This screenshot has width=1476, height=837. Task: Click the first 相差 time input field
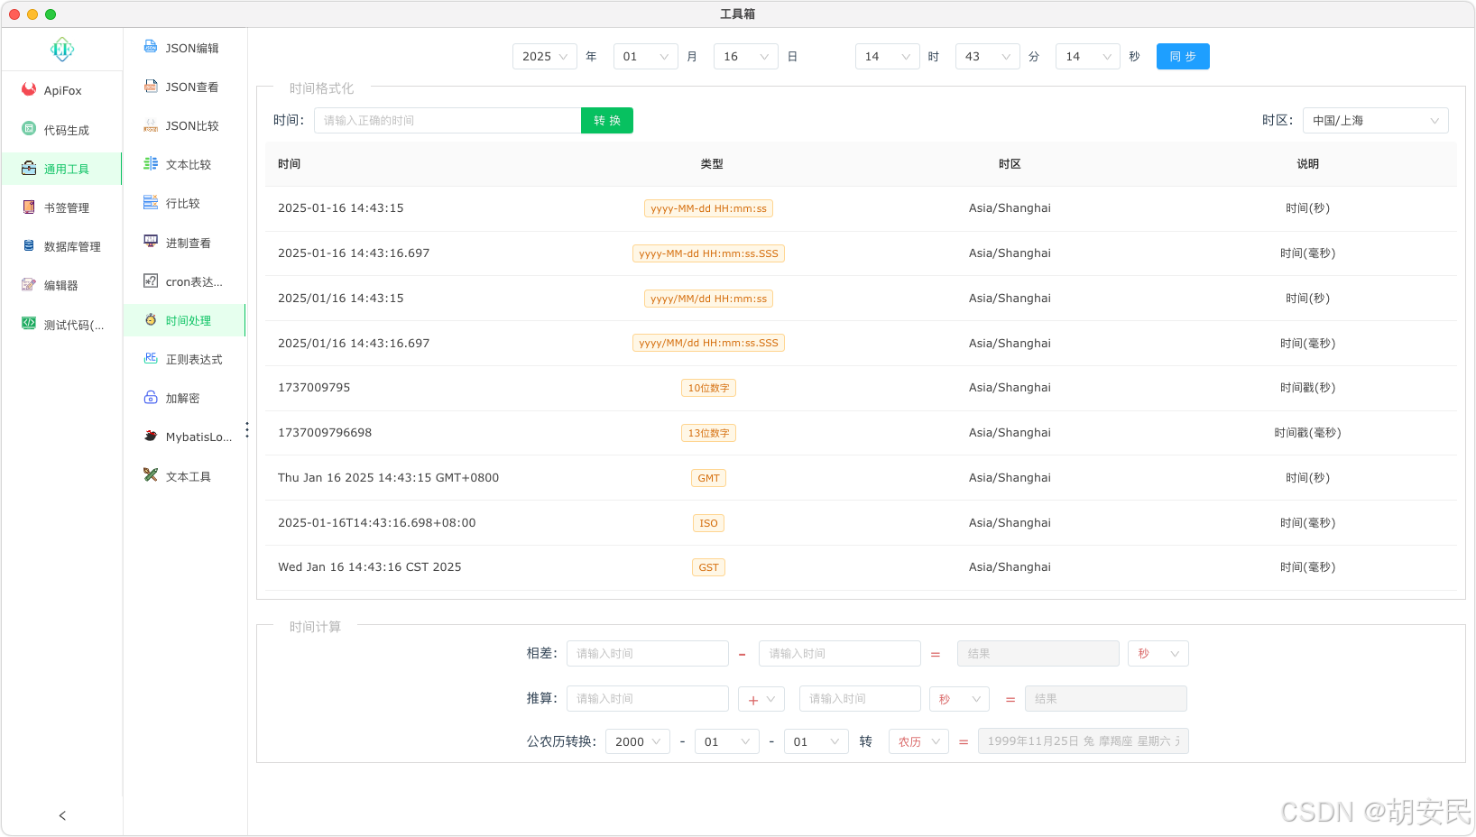(648, 653)
